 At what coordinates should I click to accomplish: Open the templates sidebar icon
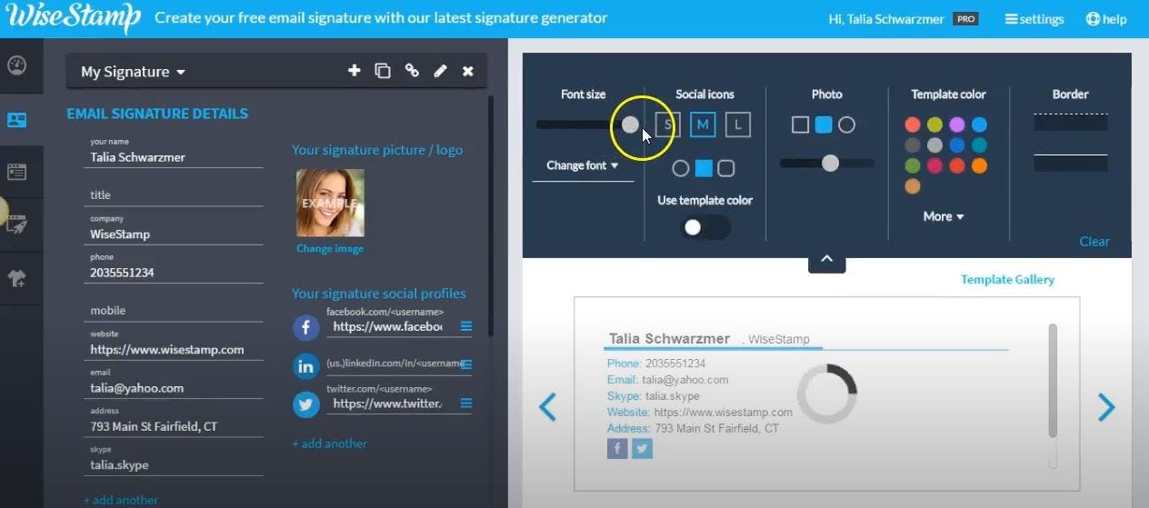16,171
